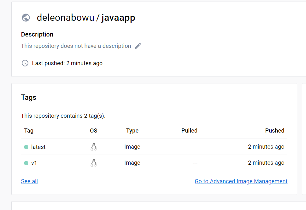
Task: Click the green status dot beside v1
Action: coord(26,163)
